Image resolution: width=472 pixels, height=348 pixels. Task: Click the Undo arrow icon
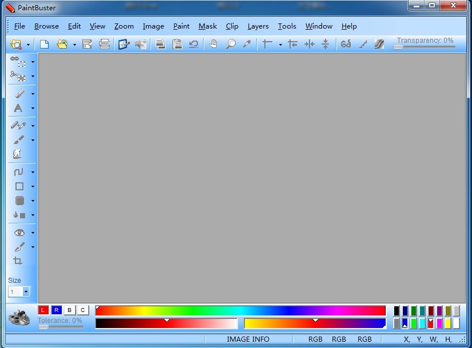coord(194,44)
